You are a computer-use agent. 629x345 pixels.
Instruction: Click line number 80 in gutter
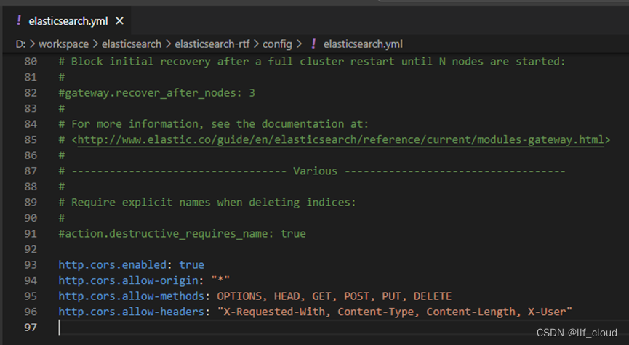click(31, 62)
